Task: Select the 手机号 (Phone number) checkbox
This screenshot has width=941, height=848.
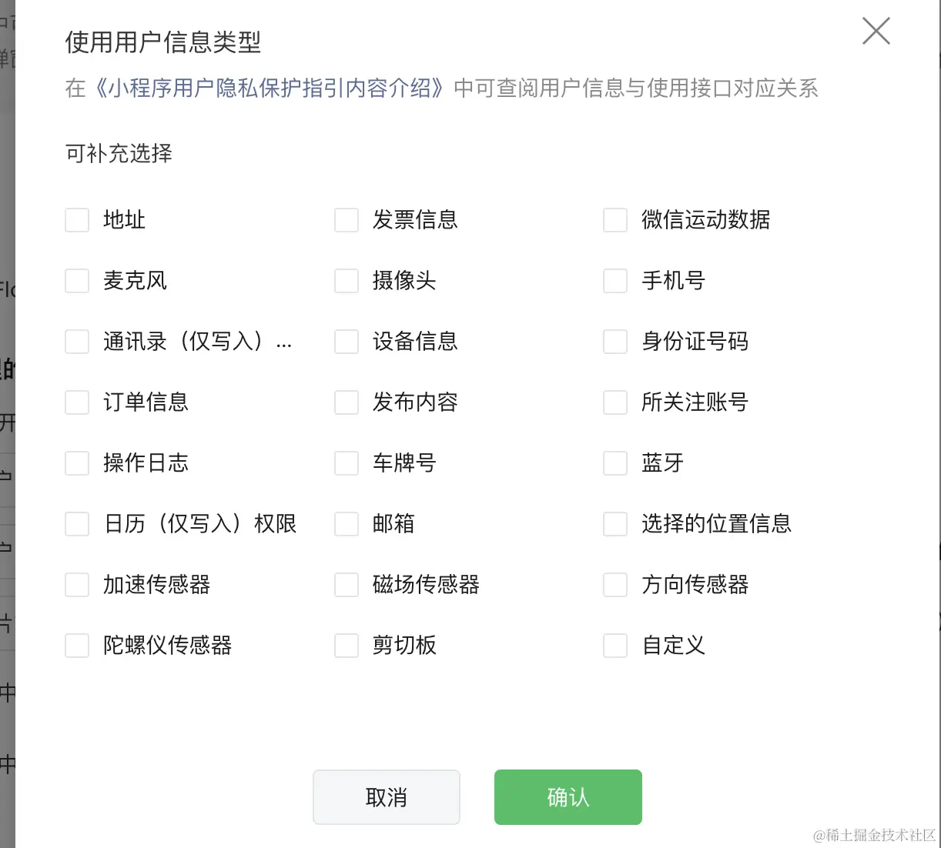Action: (615, 281)
